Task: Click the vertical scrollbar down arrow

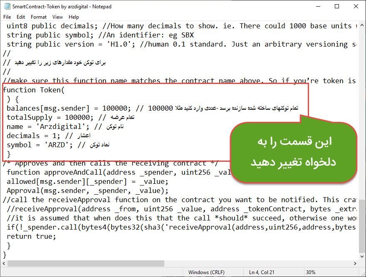Action: point(362,256)
